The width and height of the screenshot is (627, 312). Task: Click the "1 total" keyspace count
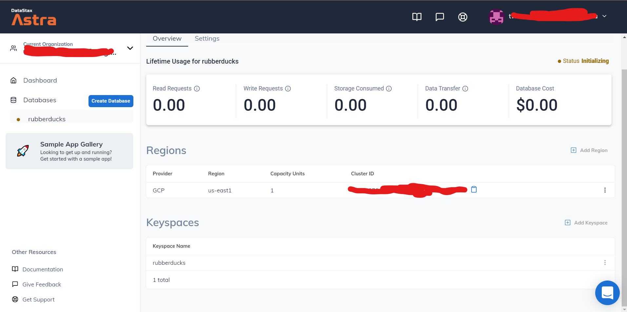(161, 280)
